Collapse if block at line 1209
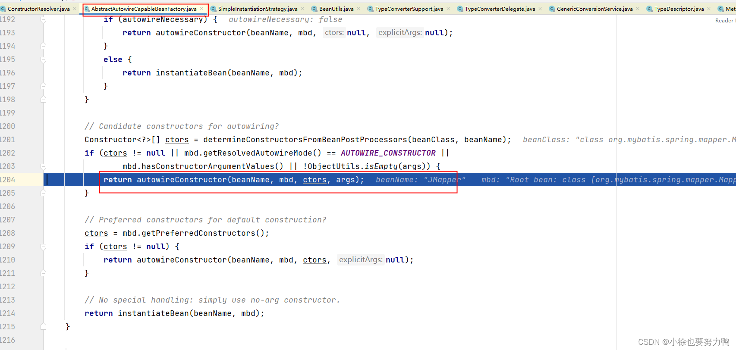The height and width of the screenshot is (350, 736). [x=43, y=247]
